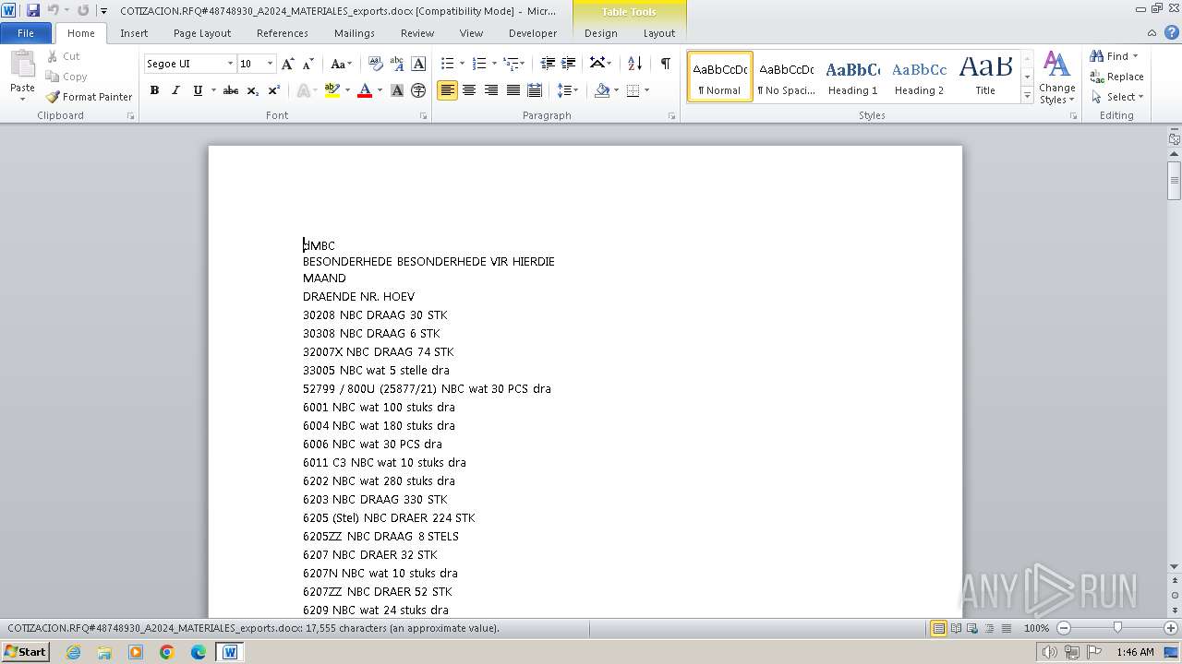Switch to References tab
Screen dimensions: 1182x664
tap(283, 33)
